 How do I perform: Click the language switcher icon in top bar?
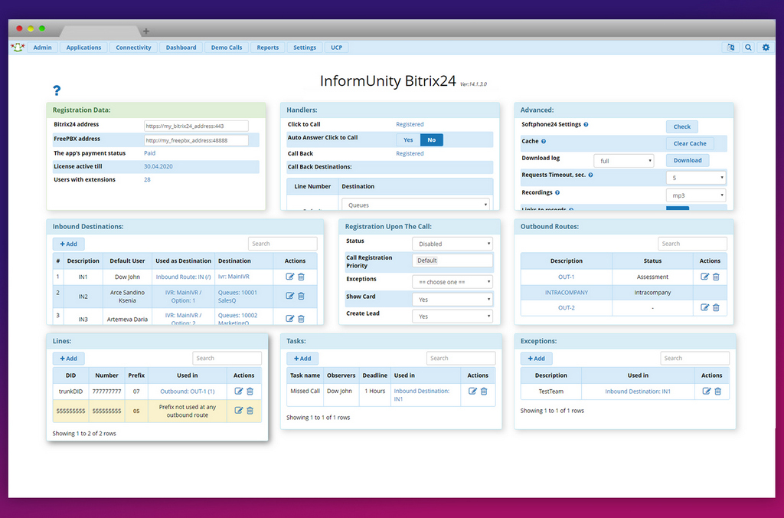[730, 48]
